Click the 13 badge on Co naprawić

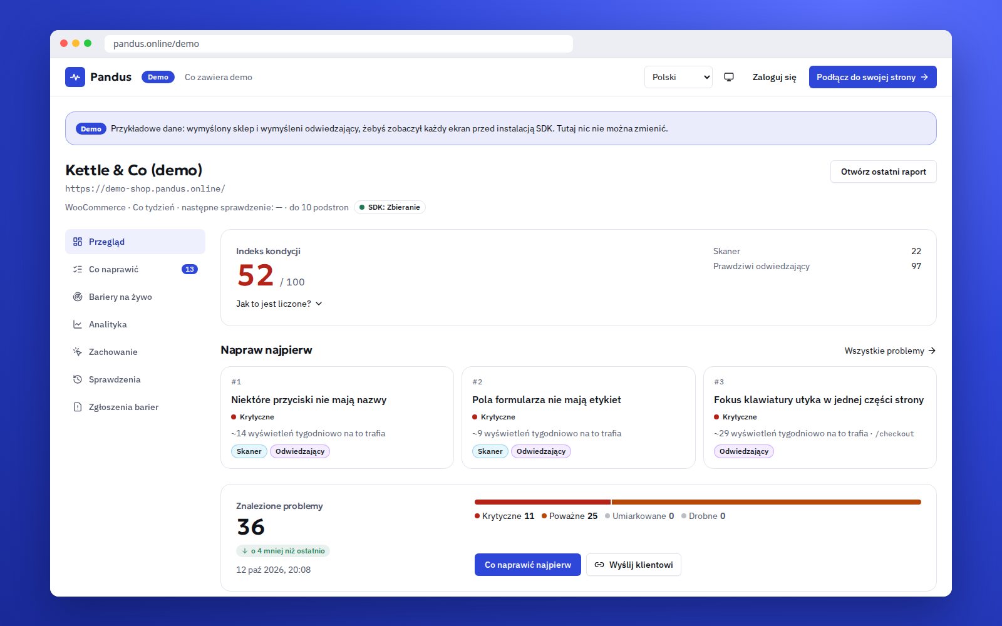190,269
